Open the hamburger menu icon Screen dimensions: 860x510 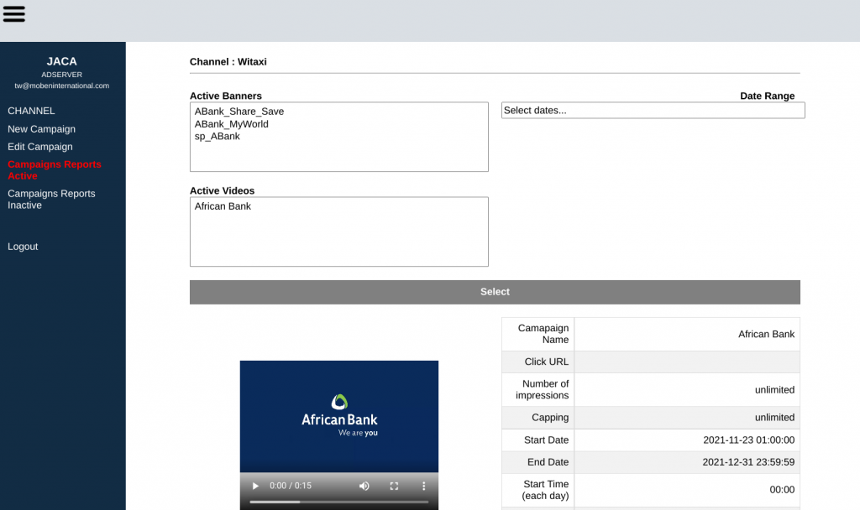tap(14, 13)
